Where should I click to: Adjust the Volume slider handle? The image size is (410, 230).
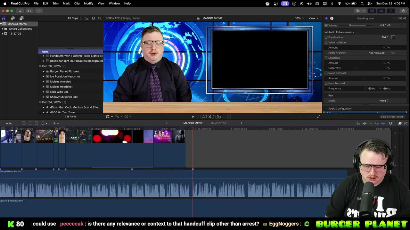coord(350,25)
